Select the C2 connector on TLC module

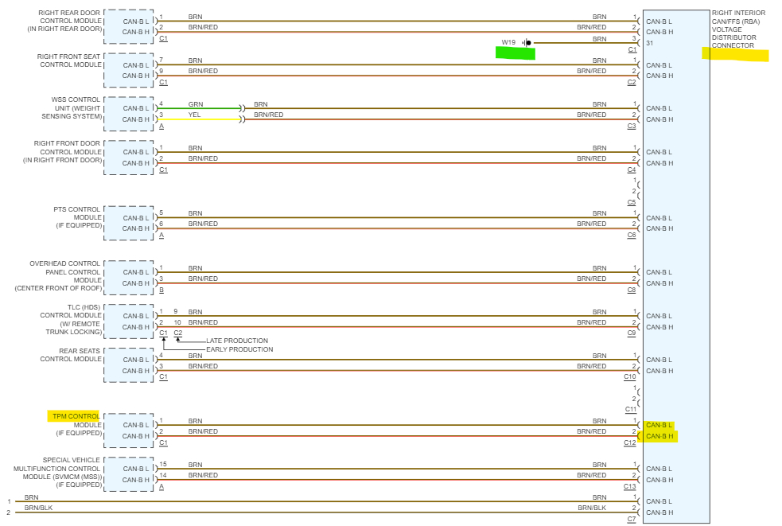click(178, 333)
